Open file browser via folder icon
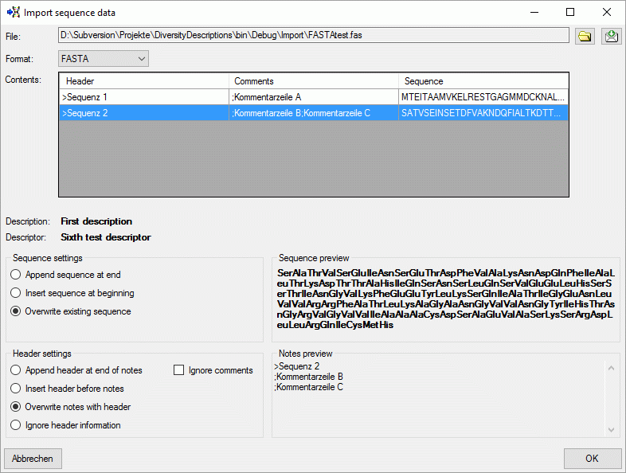Viewport: 626px width, 473px height. pos(585,37)
